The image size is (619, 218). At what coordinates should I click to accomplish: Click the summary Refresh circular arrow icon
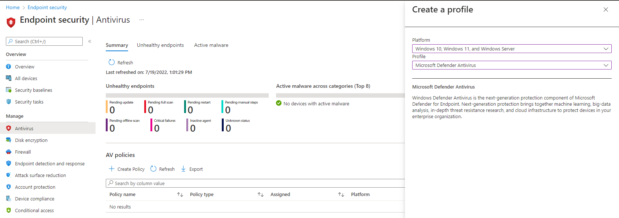(x=112, y=63)
